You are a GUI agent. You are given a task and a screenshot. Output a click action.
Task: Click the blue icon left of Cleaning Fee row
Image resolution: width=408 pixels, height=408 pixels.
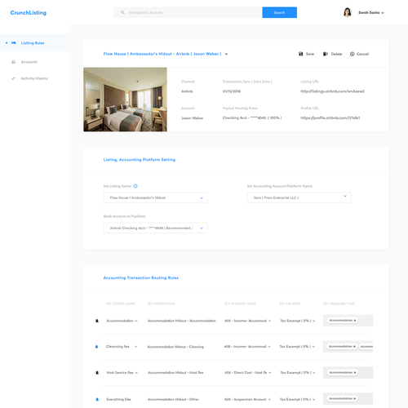click(x=96, y=347)
